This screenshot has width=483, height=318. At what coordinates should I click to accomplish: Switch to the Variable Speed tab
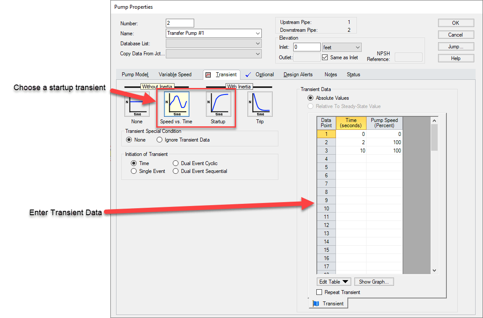tap(175, 74)
